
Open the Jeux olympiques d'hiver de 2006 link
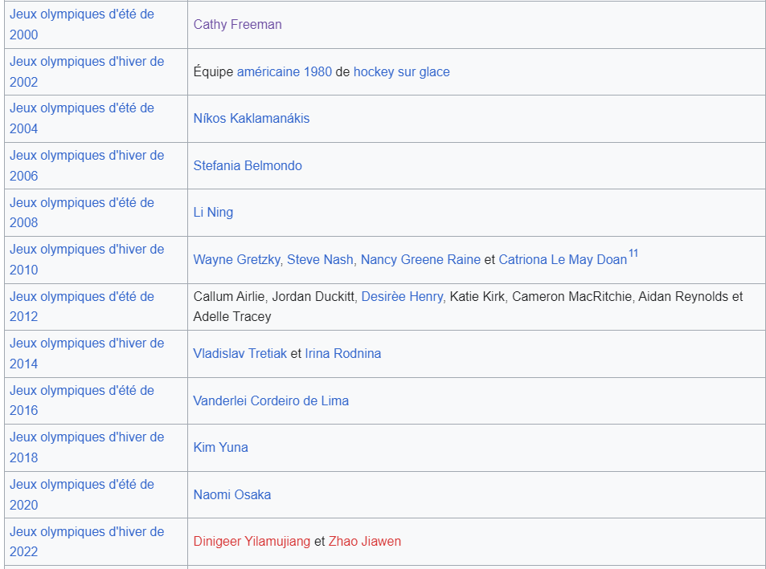[x=87, y=166]
